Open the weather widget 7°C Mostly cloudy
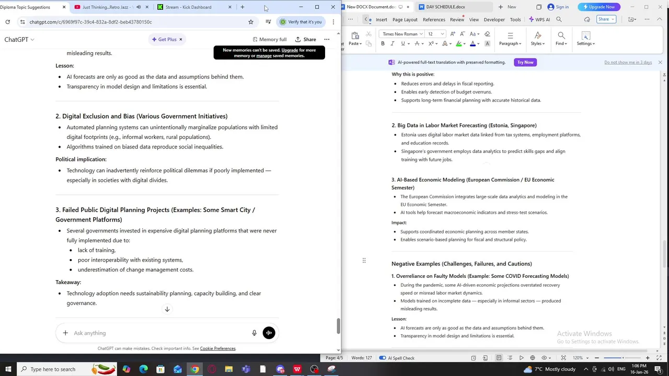This screenshot has height=376, width=669. point(549,369)
